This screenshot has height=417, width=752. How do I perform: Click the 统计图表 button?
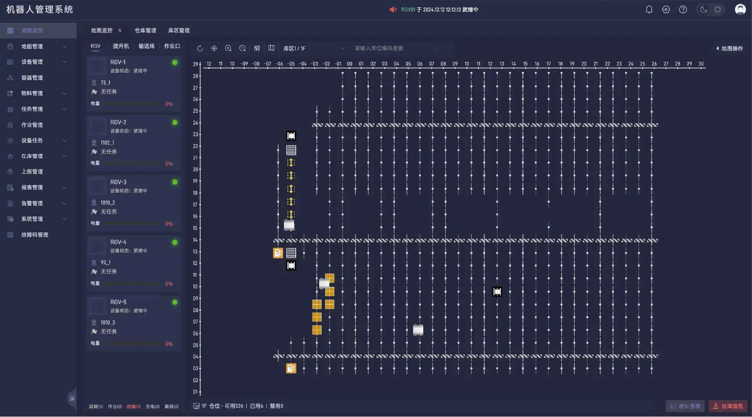point(685,406)
